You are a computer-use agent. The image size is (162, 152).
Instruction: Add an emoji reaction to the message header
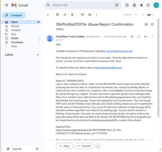coord(139,37)
